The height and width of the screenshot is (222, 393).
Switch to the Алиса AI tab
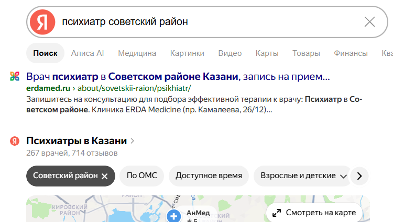88,53
